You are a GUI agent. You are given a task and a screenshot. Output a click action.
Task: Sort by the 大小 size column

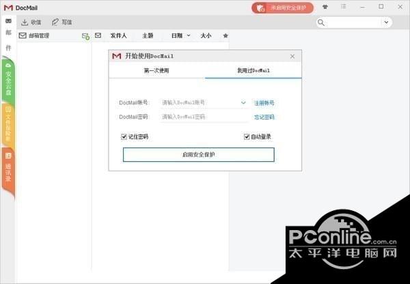tap(206, 35)
